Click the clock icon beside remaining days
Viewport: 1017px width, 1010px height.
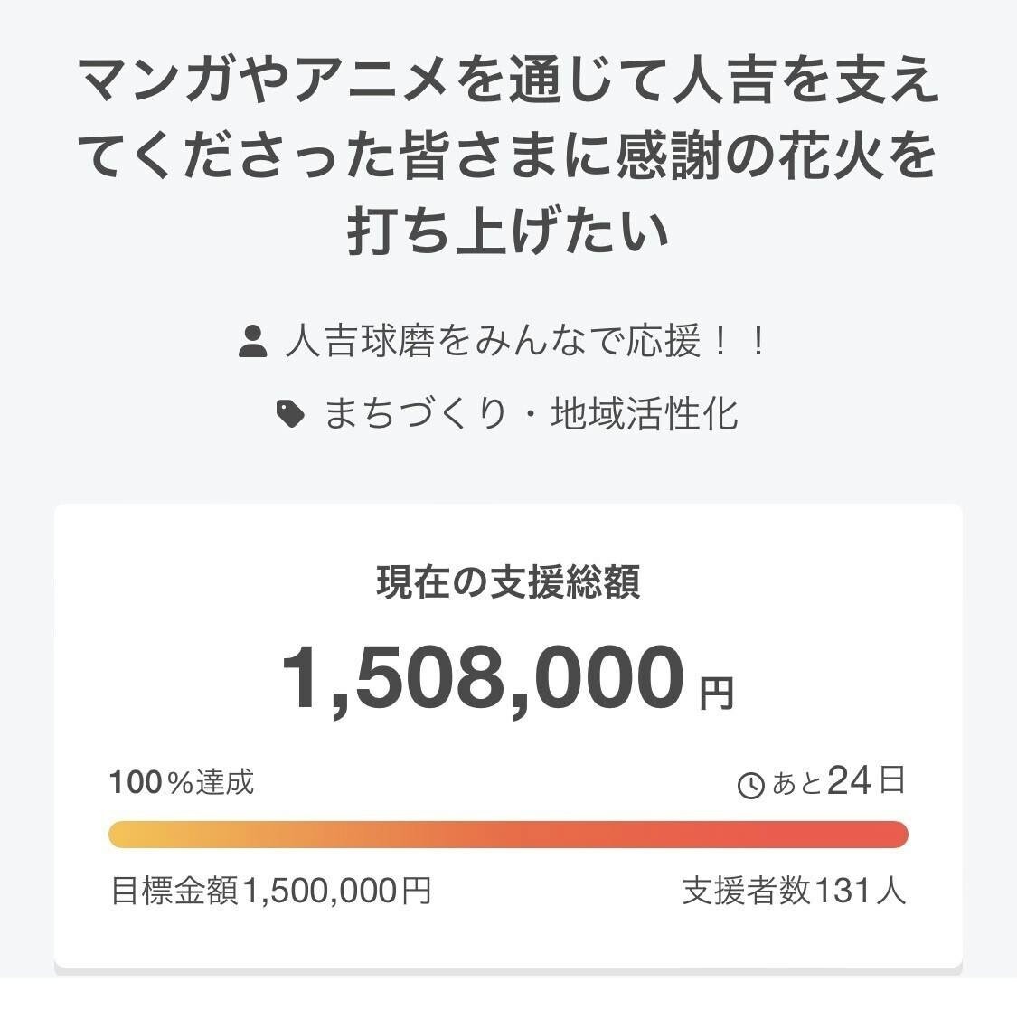751,786
